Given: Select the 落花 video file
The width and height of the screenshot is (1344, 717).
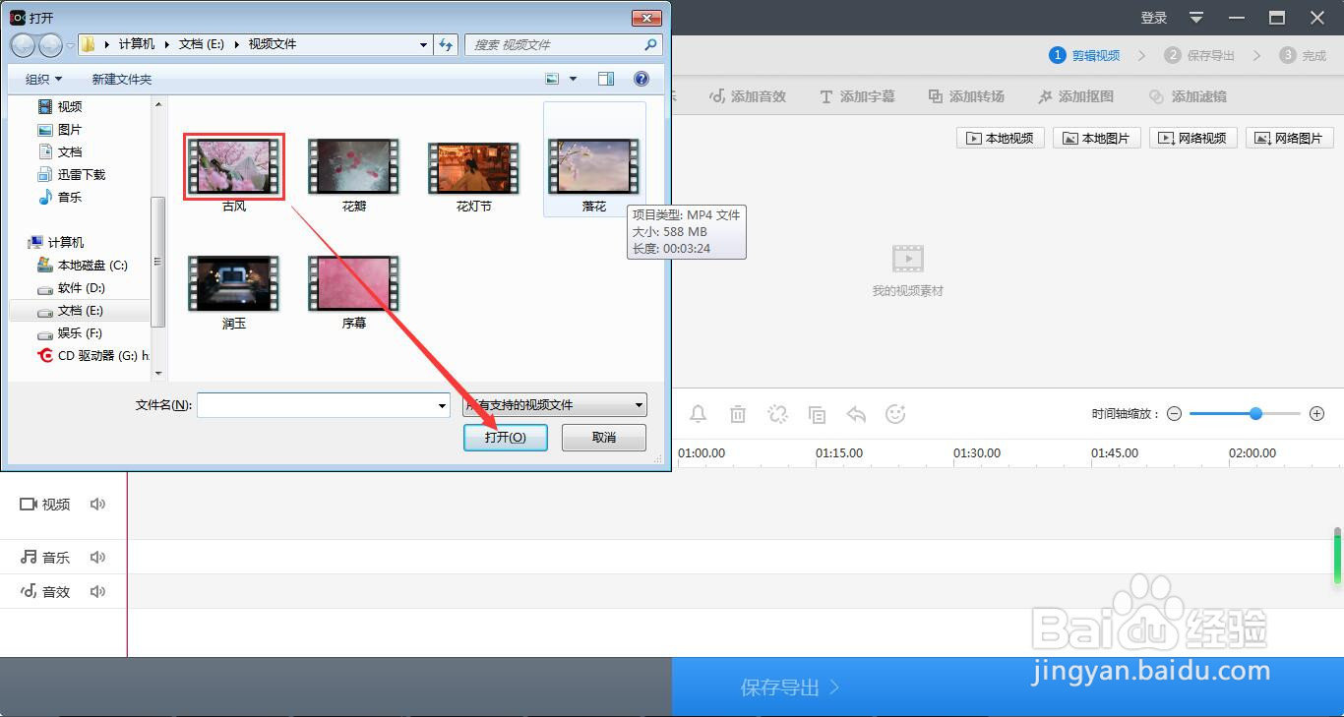Looking at the screenshot, I should tap(594, 165).
